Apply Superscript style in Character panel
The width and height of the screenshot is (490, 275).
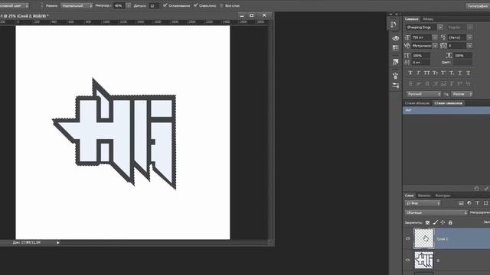click(443, 73)
